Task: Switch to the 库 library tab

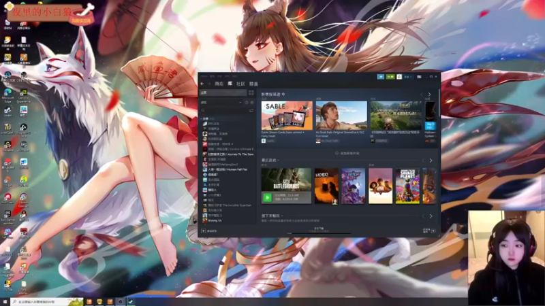Action: click(x=230, y=84)
